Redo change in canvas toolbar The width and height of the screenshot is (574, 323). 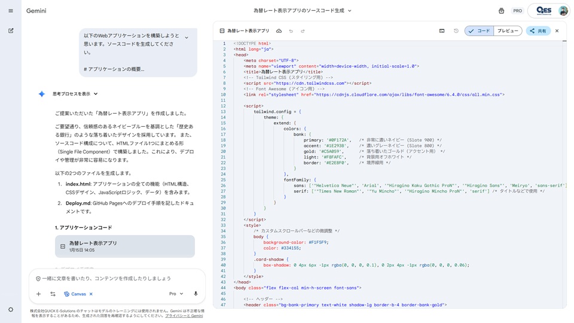[x=303, y=31]
